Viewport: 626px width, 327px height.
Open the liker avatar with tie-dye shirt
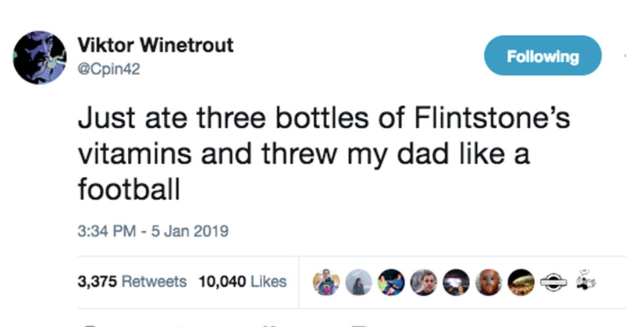point(326,282)
